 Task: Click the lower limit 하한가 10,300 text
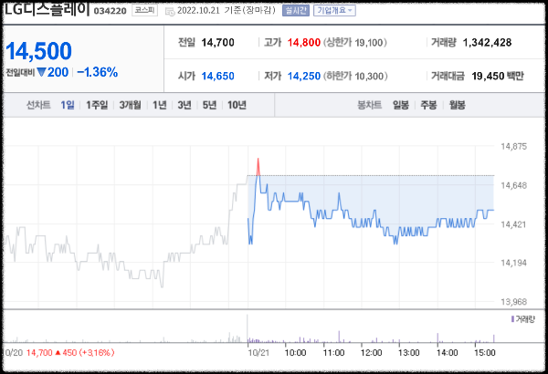355,76
